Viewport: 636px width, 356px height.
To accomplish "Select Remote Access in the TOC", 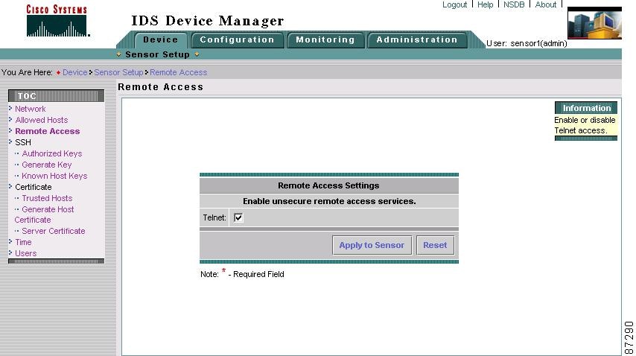I will [x=48, y=131].
